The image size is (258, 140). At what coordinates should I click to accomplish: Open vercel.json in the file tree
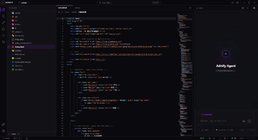coord(31,70)
